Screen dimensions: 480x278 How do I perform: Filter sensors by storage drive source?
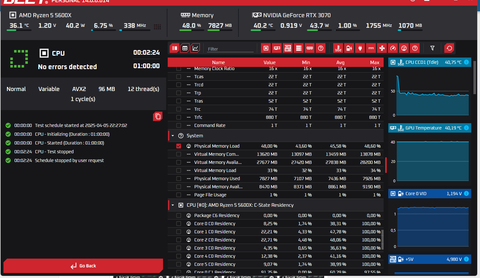(299, 48)
